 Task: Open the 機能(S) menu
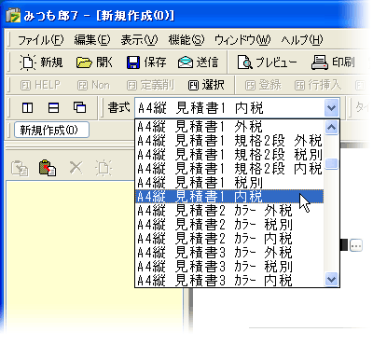point(186,40)
